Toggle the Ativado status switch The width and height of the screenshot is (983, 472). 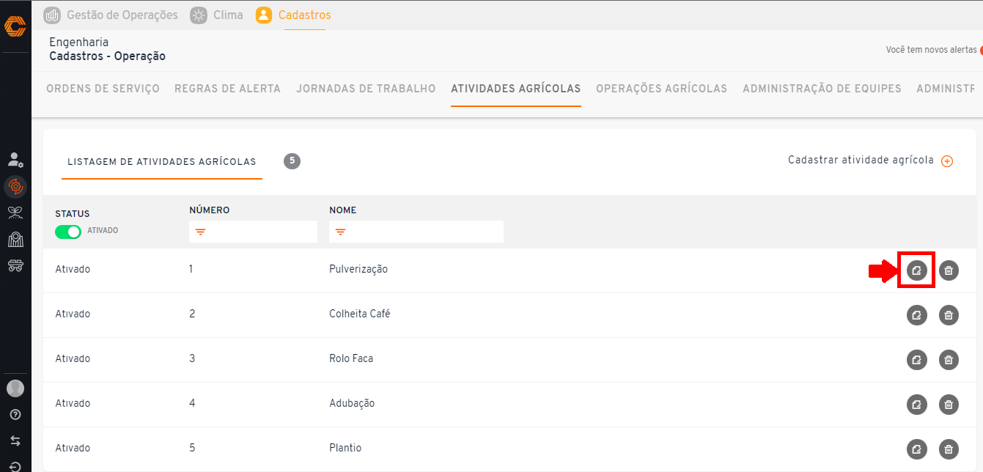[68, 232]
